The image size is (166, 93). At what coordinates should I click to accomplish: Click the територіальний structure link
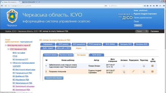click(26, 42)
